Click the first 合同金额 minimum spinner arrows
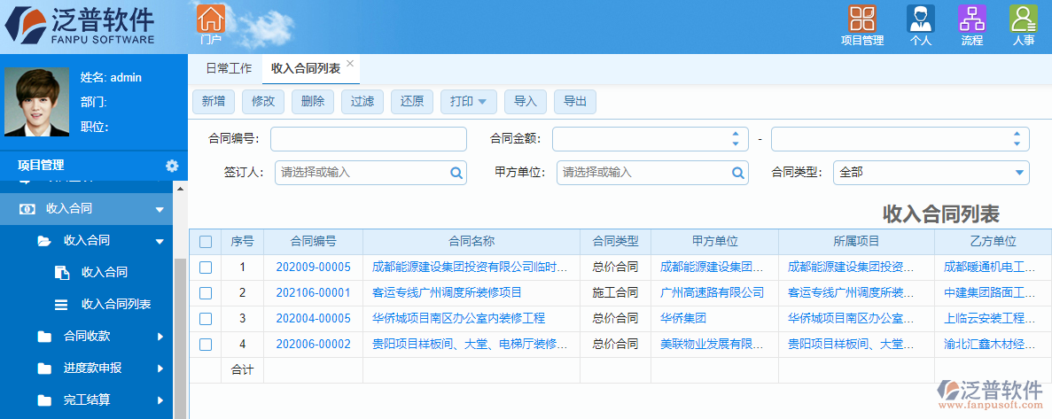This screenshot has width=1052, height=419. [736, 139]
